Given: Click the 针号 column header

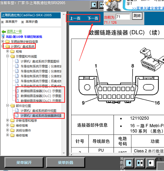Looking at the screenshot, I should tap(80, 141).
